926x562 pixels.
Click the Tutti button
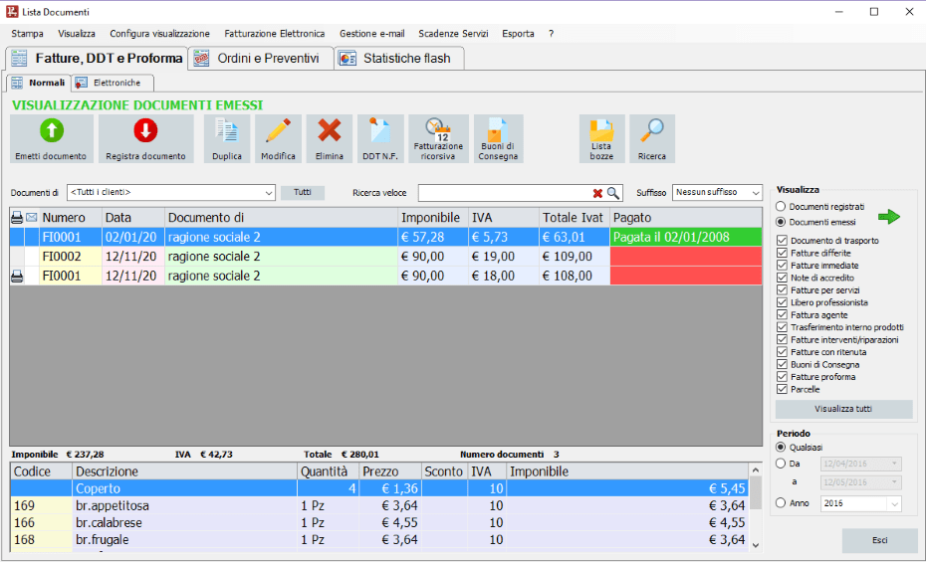click(x=303, y=192)
